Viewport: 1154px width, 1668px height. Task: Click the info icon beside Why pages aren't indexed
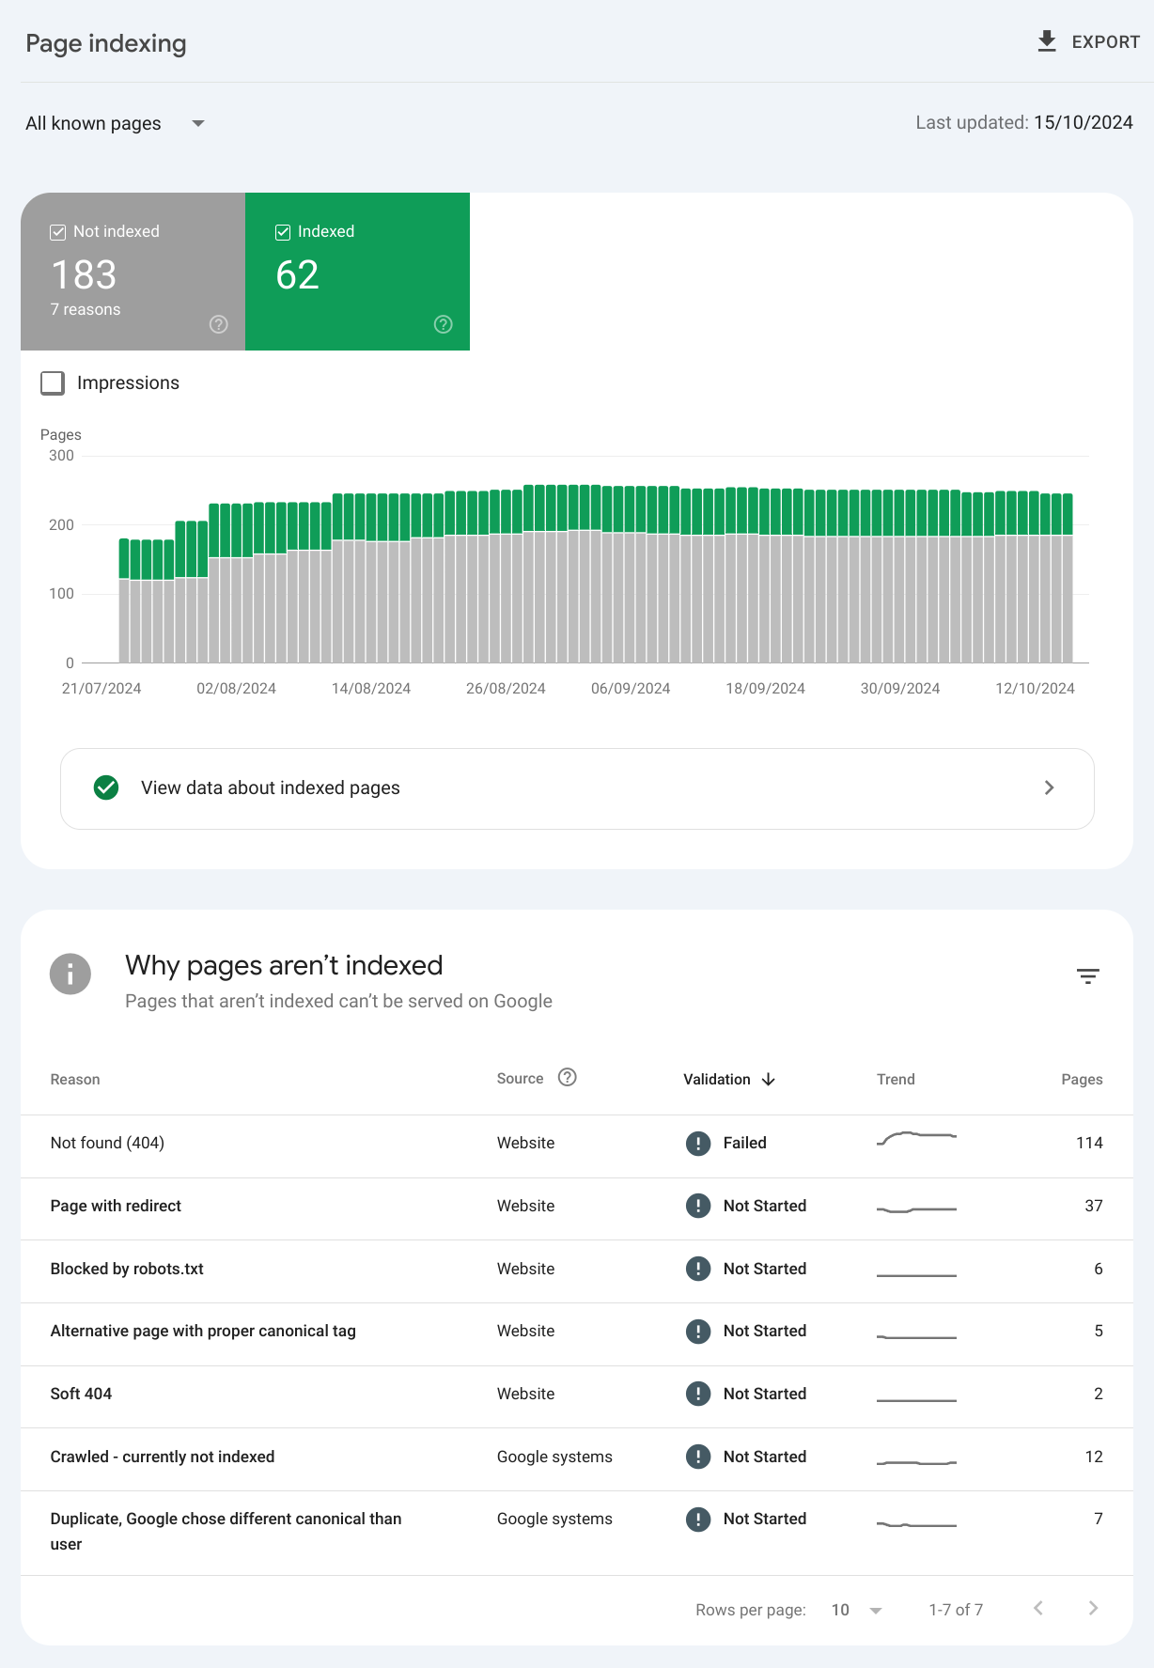tap(70, 974)
